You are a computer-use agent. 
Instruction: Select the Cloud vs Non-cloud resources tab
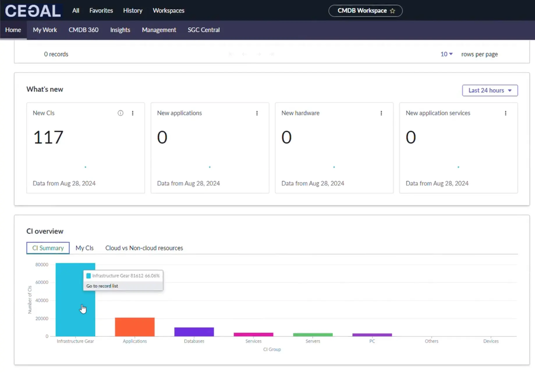144,248
